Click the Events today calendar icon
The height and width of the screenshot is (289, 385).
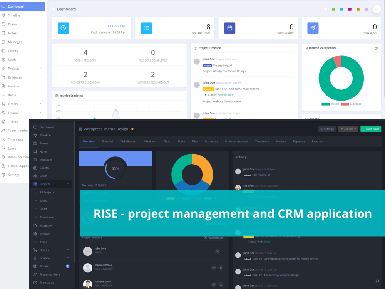point(229,28)
